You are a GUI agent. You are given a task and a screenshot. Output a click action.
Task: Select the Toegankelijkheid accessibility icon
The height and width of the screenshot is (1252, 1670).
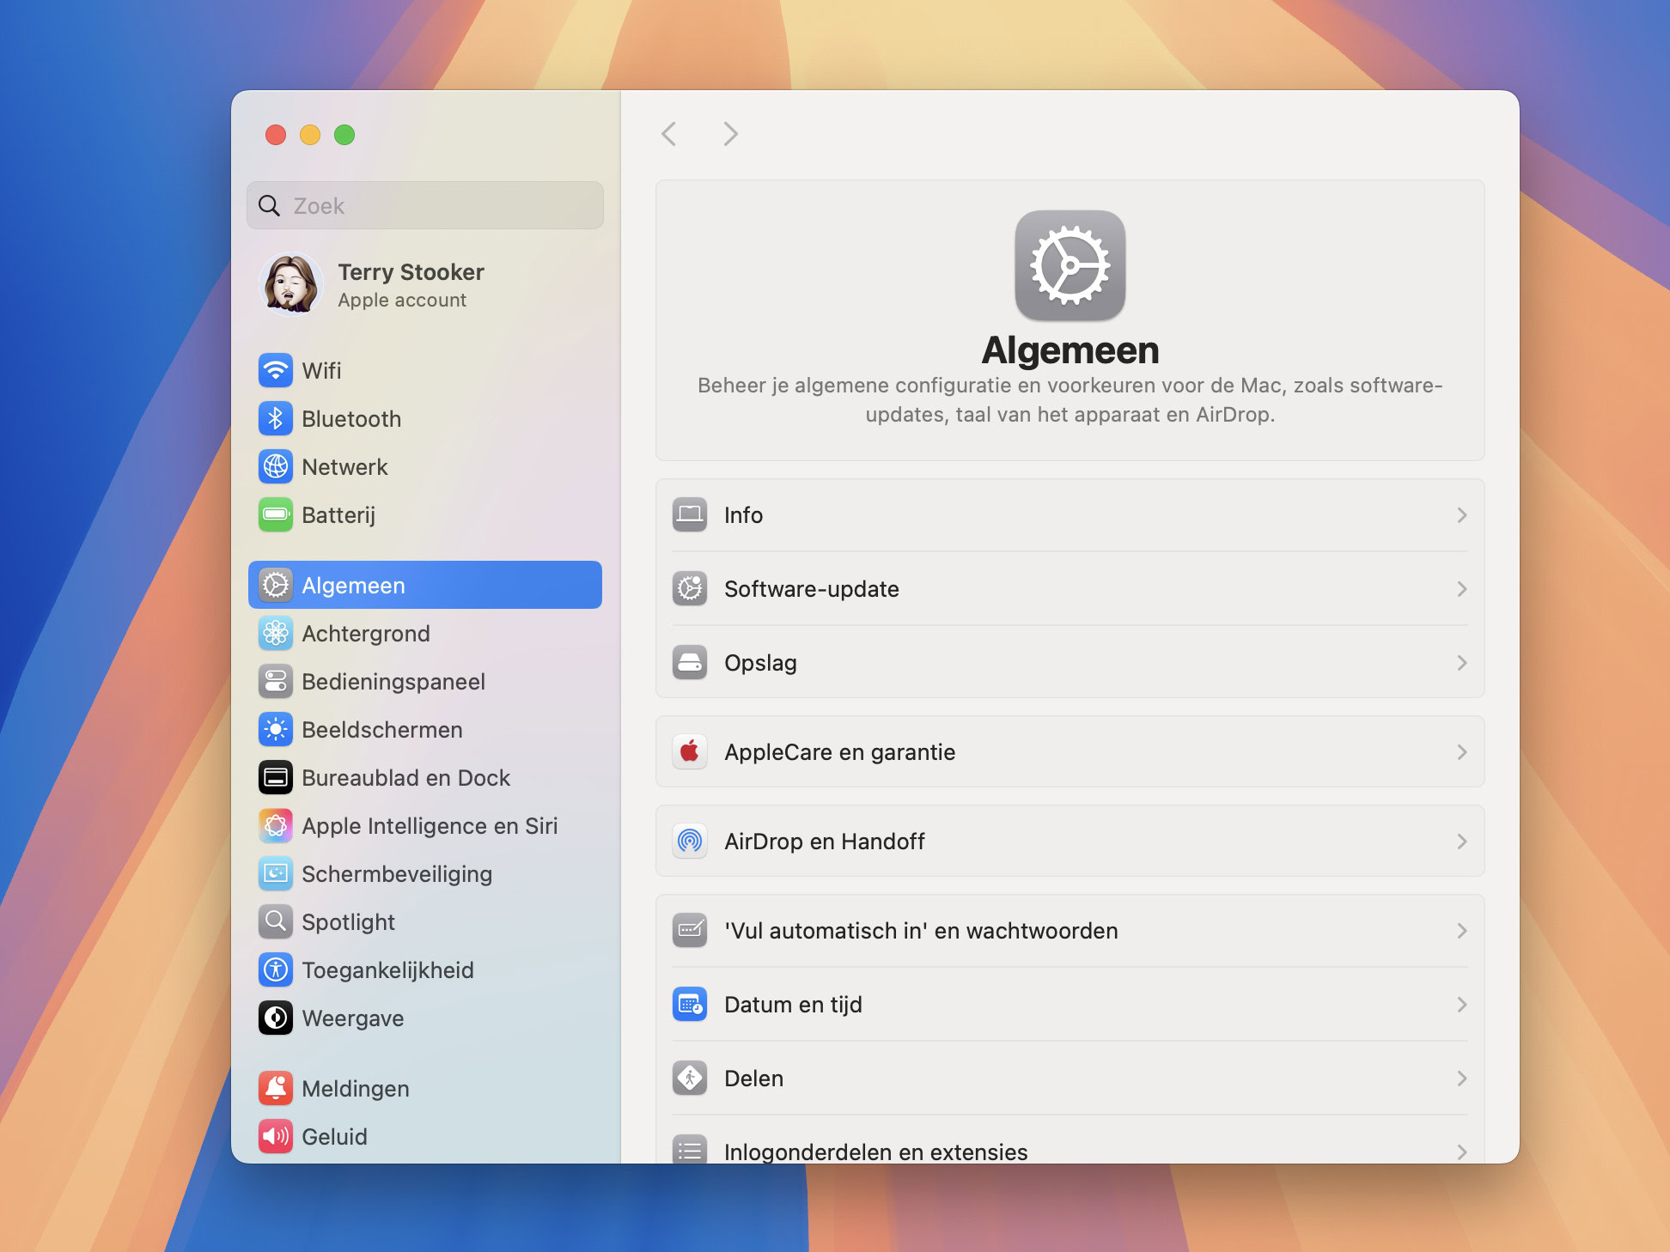click(275, 970)
